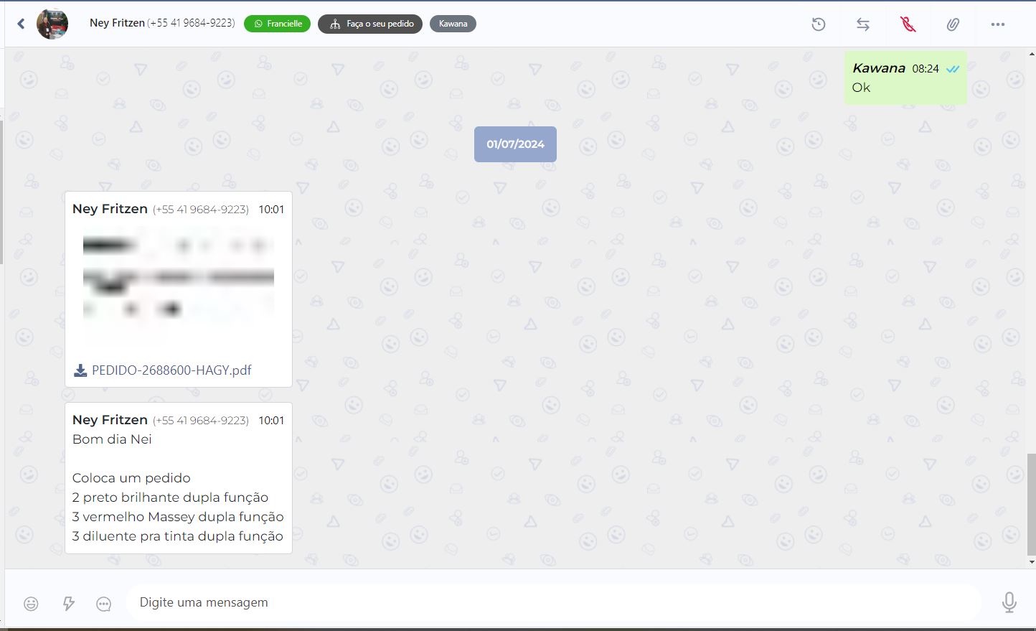Go back using the left arrow icon
The height and width of the screenshot is (631, 1036).
click(21, 24)
